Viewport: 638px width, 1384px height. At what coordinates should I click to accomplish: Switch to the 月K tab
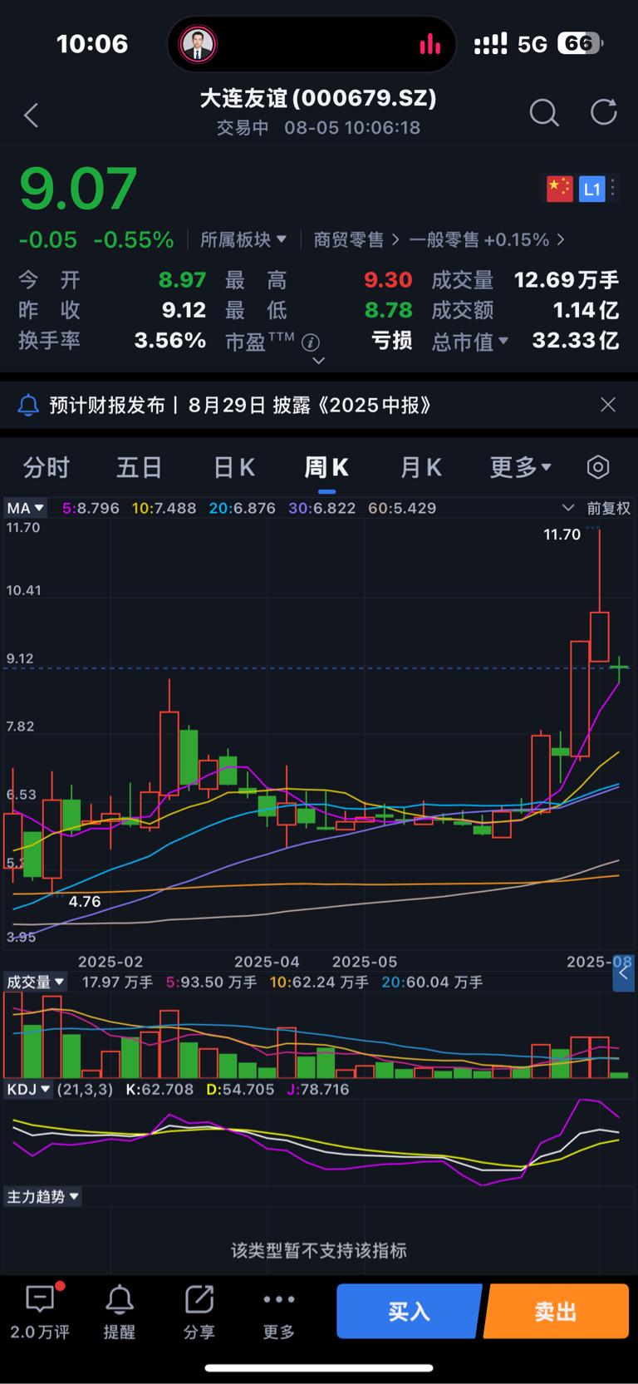421,467
